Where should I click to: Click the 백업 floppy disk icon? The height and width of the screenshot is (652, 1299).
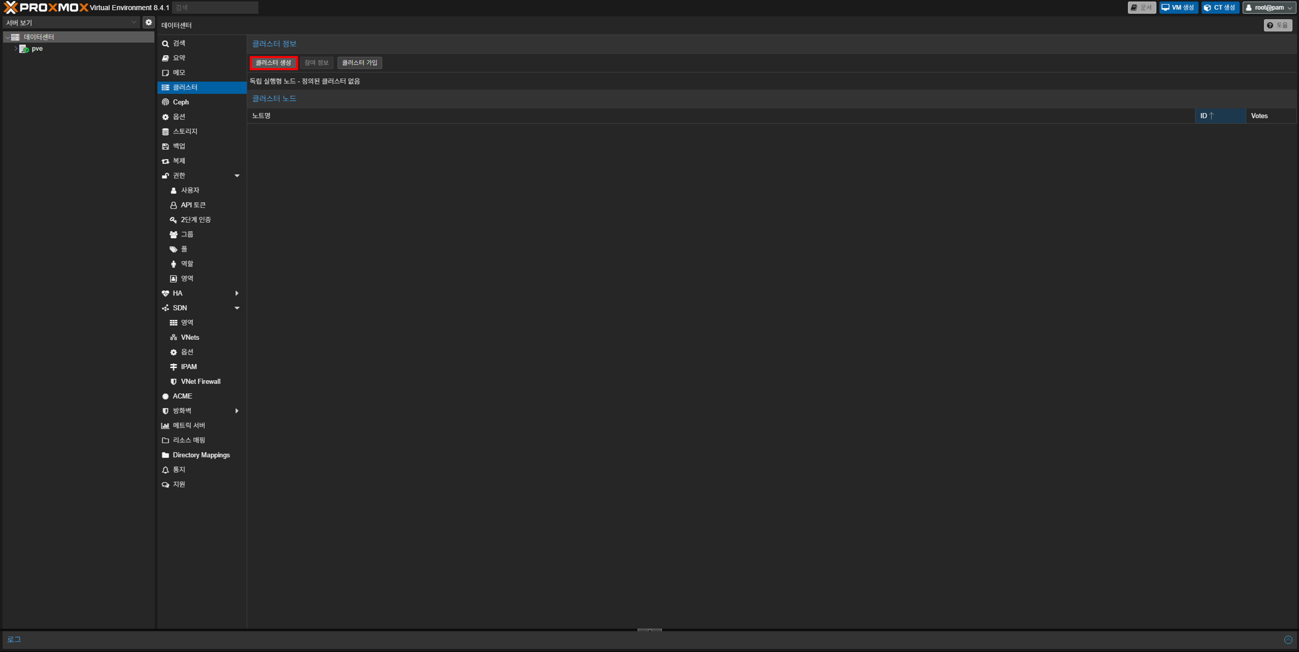click(165, 146)
